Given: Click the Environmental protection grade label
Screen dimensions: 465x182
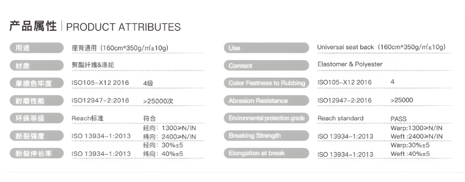Looking at the screenshot, I should click(x=266, y=118).
